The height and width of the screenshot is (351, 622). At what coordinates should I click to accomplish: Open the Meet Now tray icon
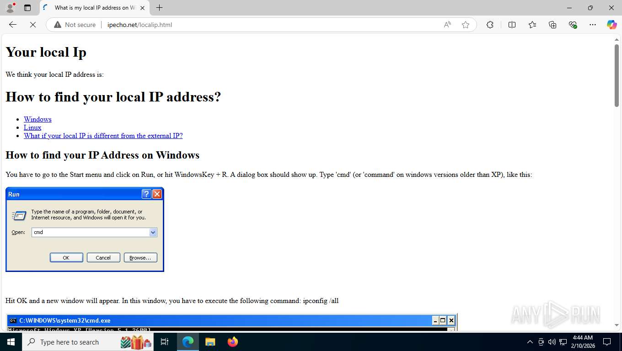pyautogui.click(x=541, y=342)
